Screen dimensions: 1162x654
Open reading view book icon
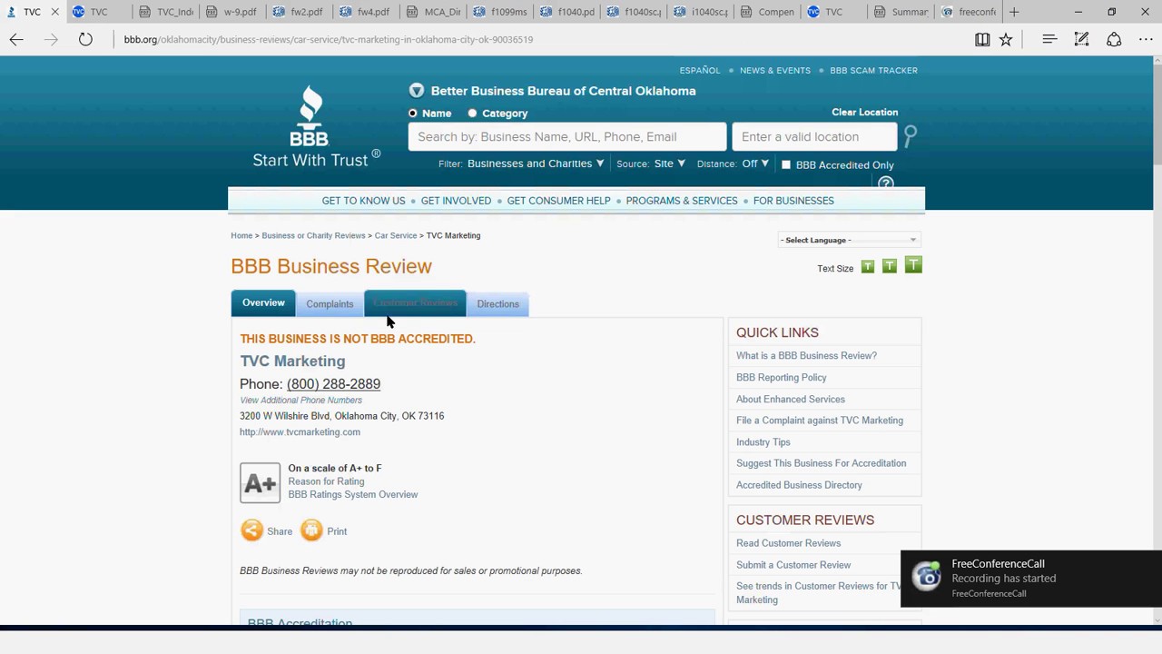click(x=982, y=39)
